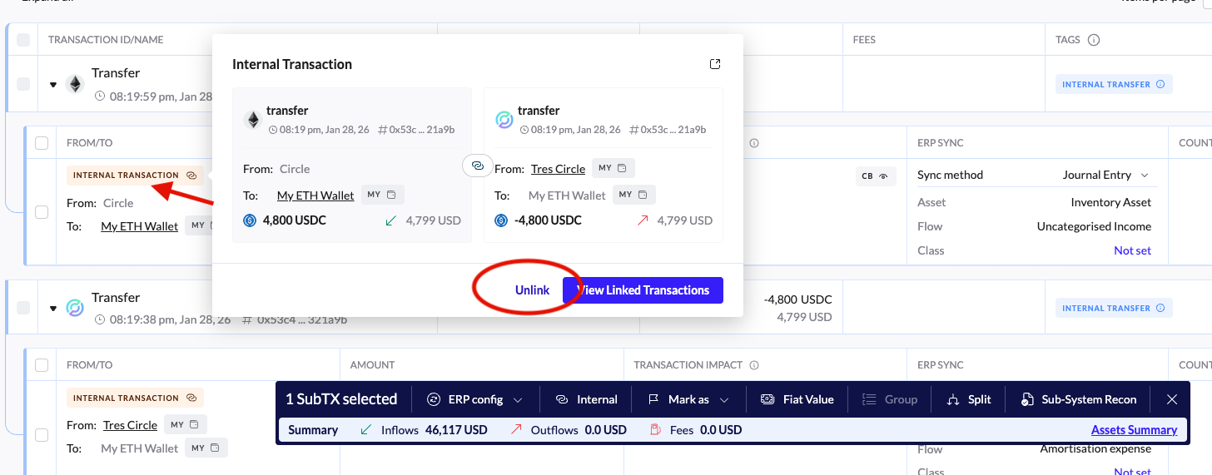This screenshot has height=475, width=1212.
Task: Click the MY wallet badge next to Tres Circle in popup
Action: point(613,168)
